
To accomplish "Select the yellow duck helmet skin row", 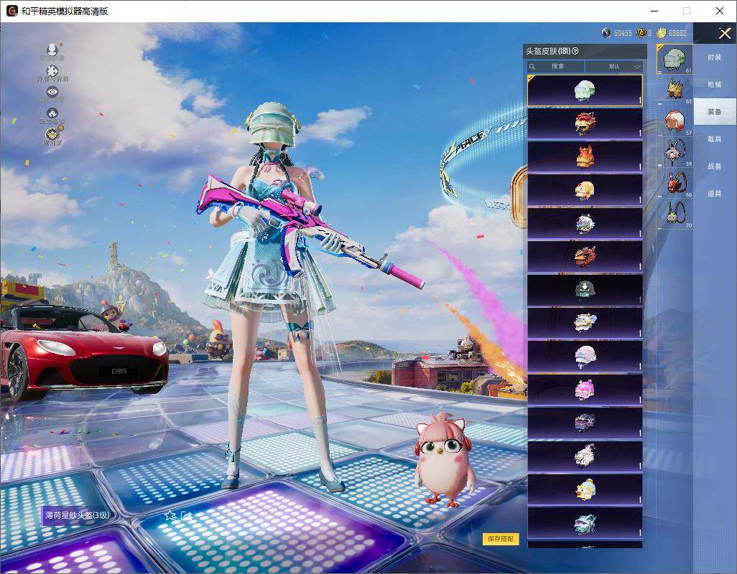I will 585,190.
